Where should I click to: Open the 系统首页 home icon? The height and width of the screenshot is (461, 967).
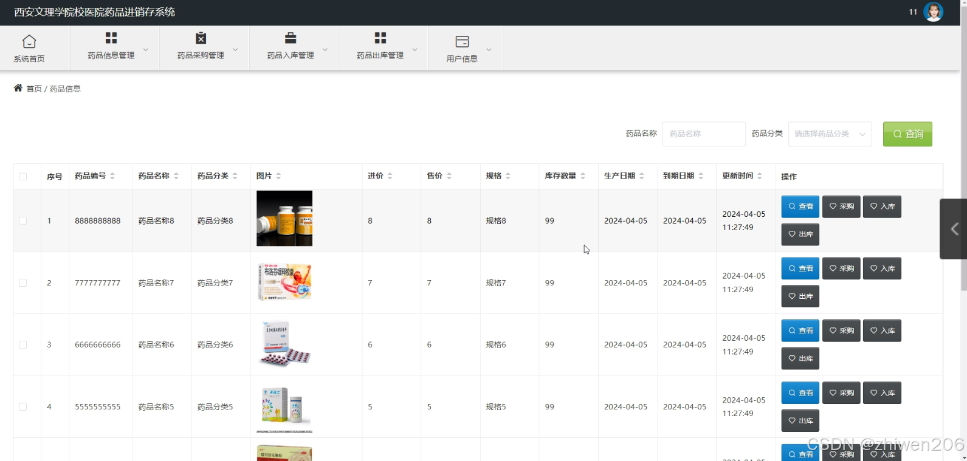29,41
